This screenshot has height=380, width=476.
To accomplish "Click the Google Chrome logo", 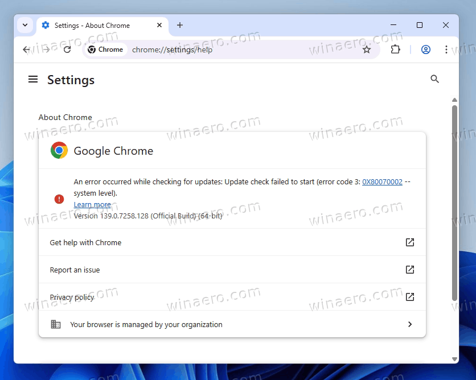I will pos(59,150).
